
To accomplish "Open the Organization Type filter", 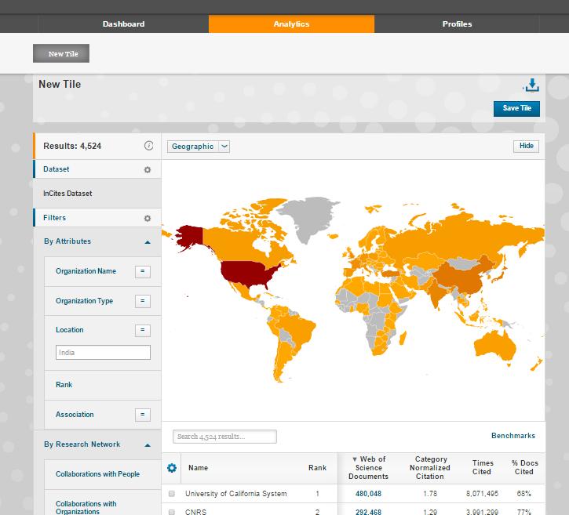I will coord(84,301).
